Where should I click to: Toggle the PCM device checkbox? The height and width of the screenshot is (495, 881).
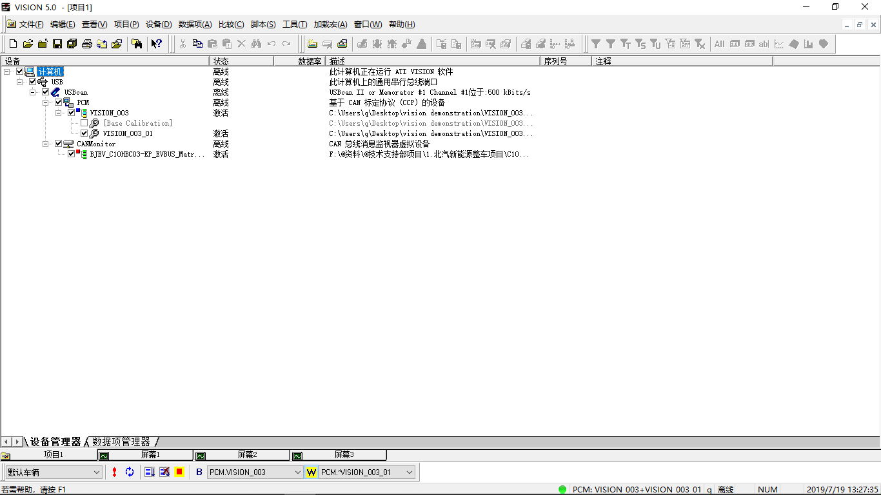point(59,102)
